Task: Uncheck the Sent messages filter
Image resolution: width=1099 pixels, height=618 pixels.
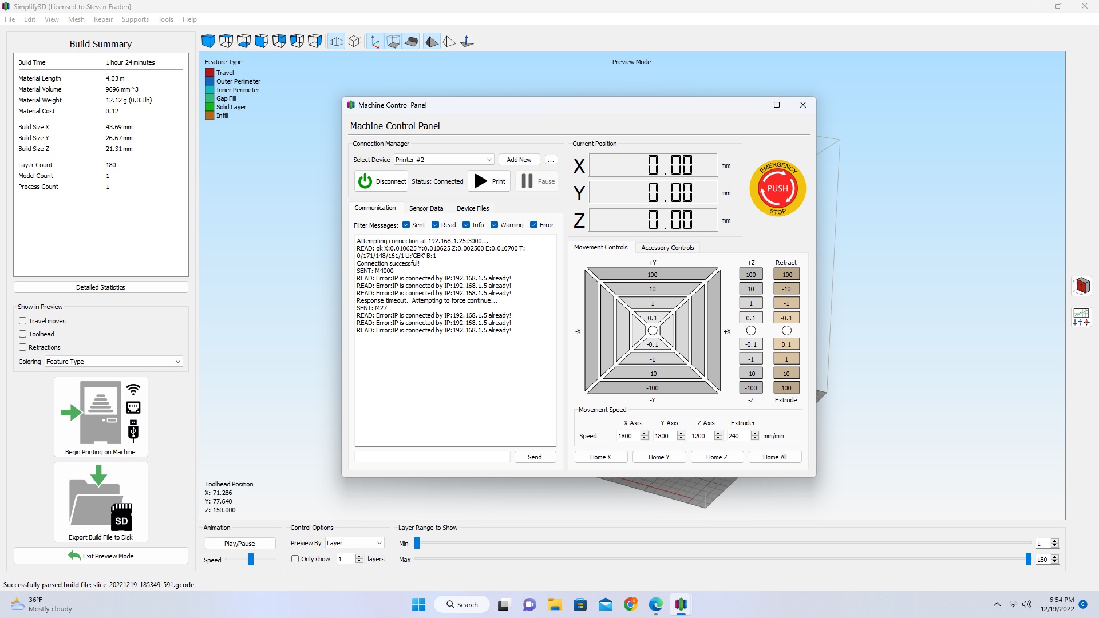Action: (x=406, y=225)
